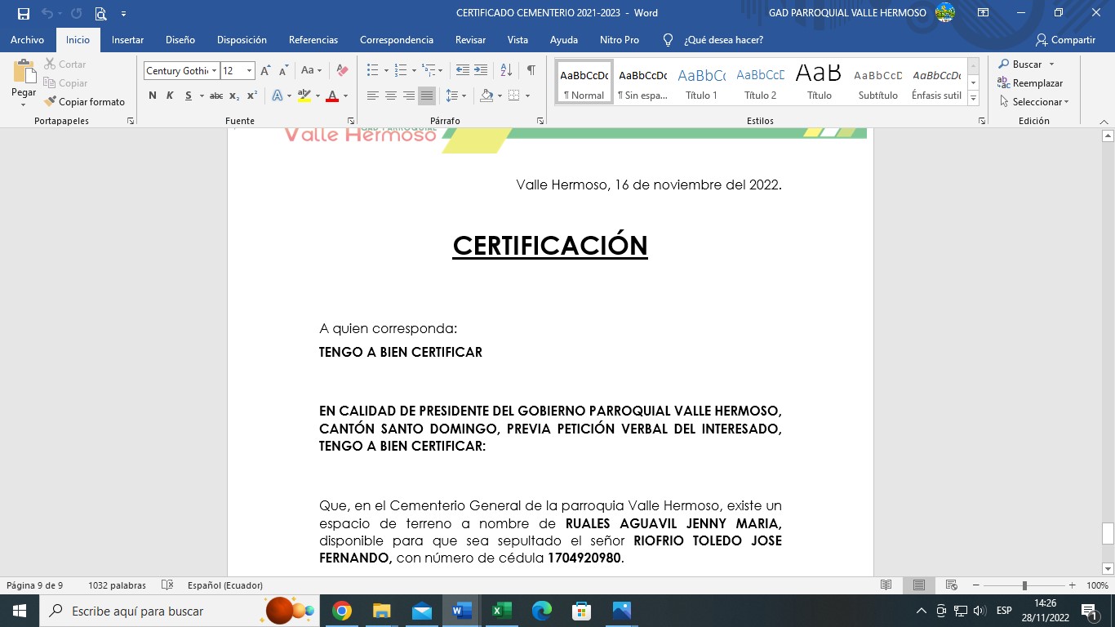Switch to the Insertar ribbon tab
Image resolution: width=1115 pixels, height=627 pixels.
(127, 39)
